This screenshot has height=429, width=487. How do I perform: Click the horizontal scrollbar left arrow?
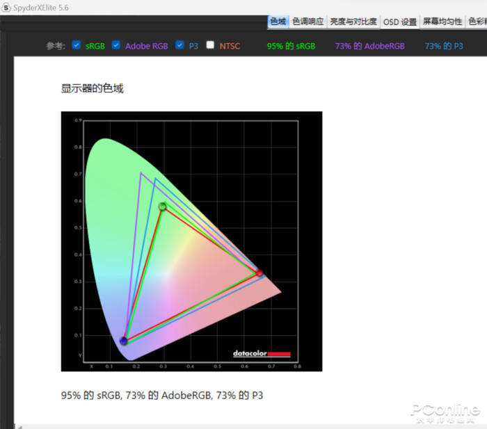point(19,427)
